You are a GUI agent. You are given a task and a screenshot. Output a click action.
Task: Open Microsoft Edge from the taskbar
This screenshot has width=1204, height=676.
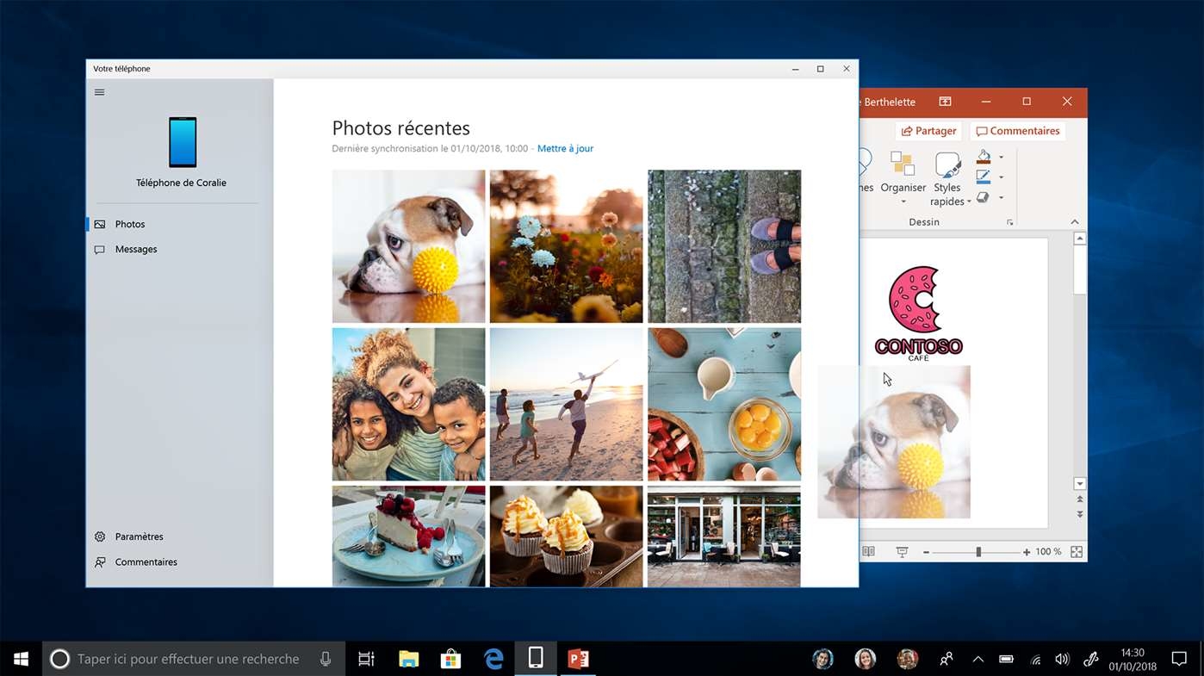pyautogui.click(x=493, y=659)
